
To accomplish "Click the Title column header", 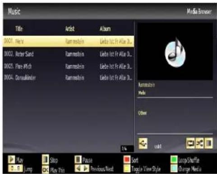I will (19, 28).
